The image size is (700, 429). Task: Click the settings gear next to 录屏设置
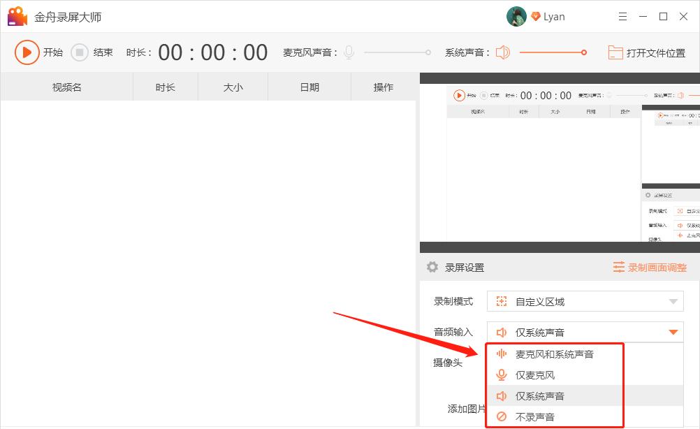[431, 267]
